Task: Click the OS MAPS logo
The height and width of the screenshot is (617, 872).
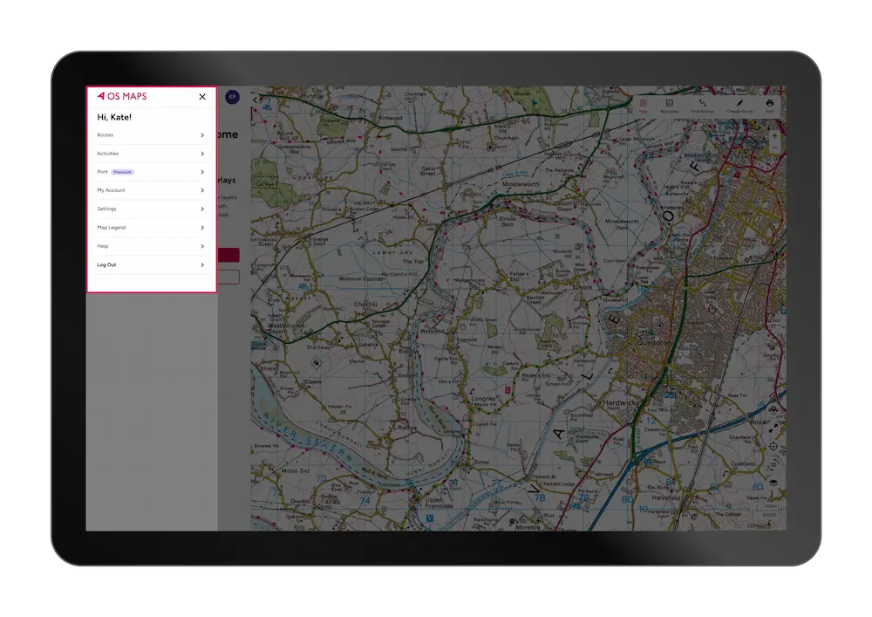Action: 122,96
